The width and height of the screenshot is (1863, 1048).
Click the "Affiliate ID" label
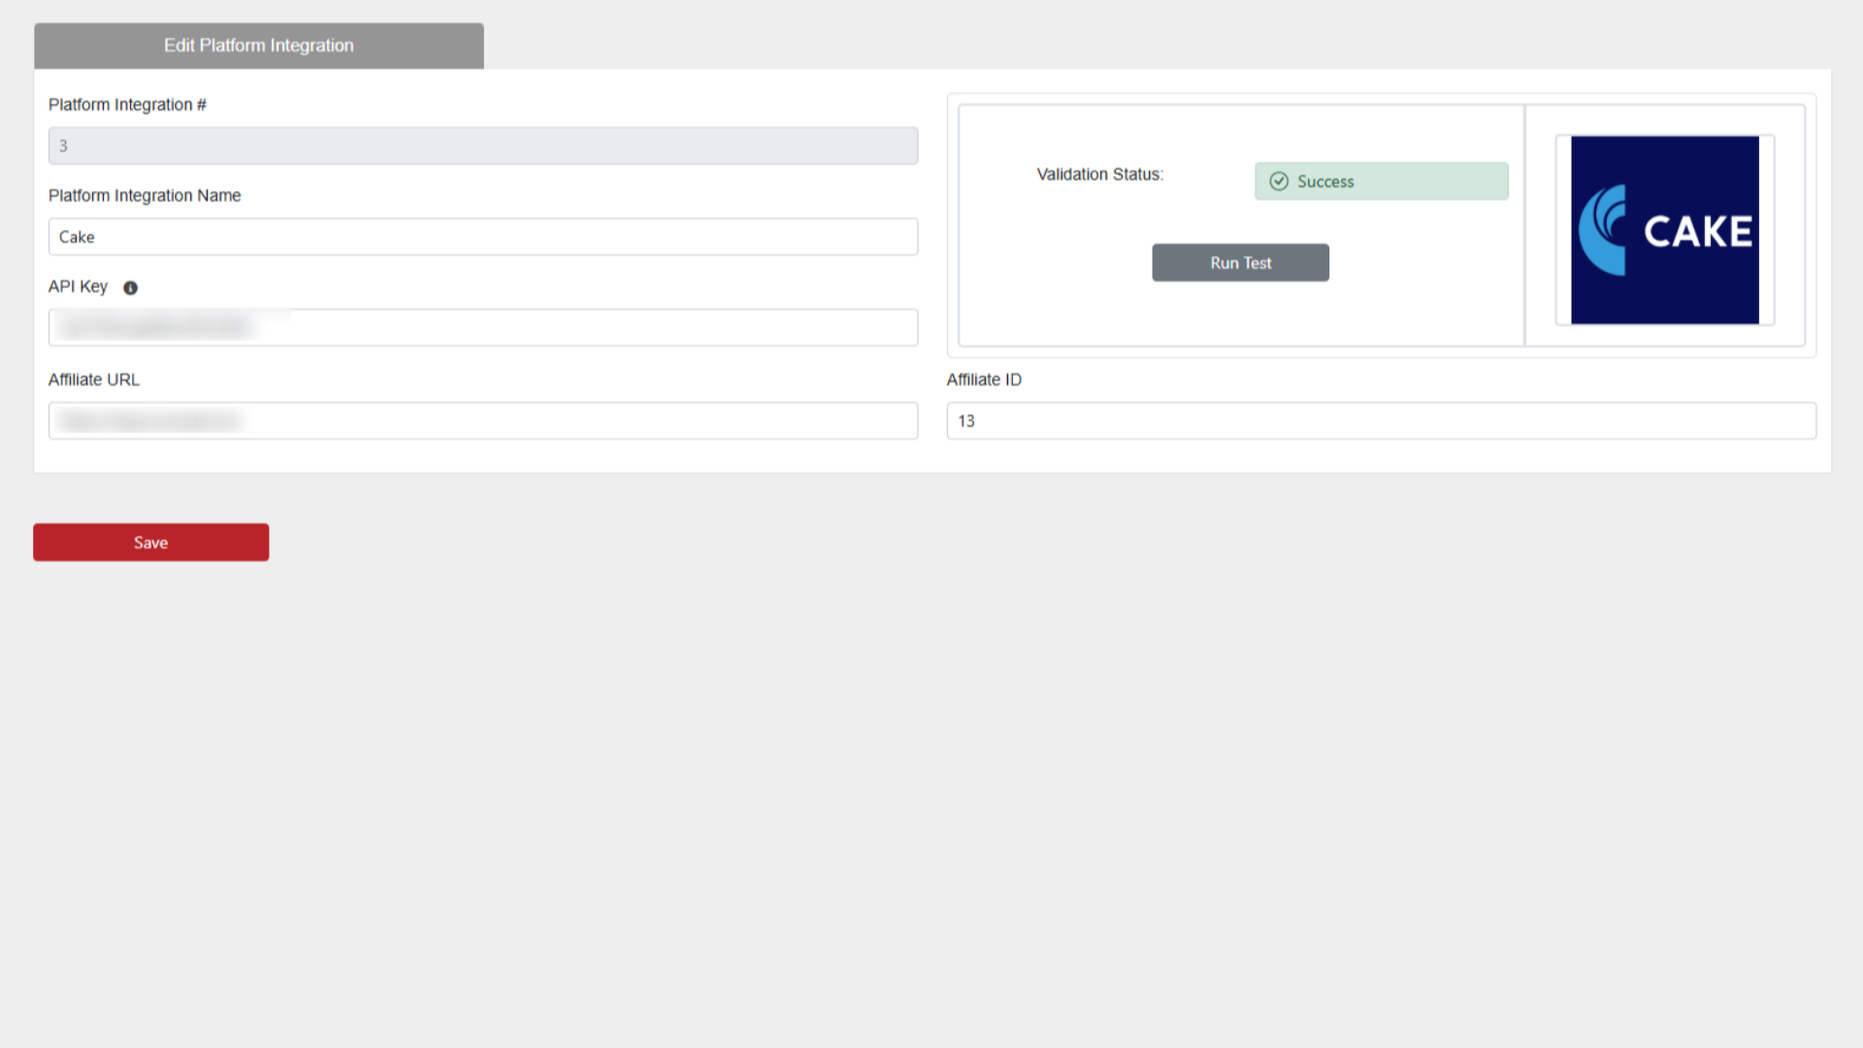(984, 379)
